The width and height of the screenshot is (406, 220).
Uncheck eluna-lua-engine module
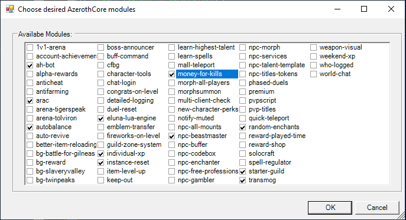(x=100, y=119)
